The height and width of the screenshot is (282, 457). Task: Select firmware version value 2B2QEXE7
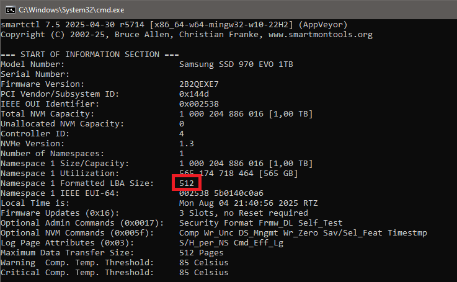coord(199,84)
